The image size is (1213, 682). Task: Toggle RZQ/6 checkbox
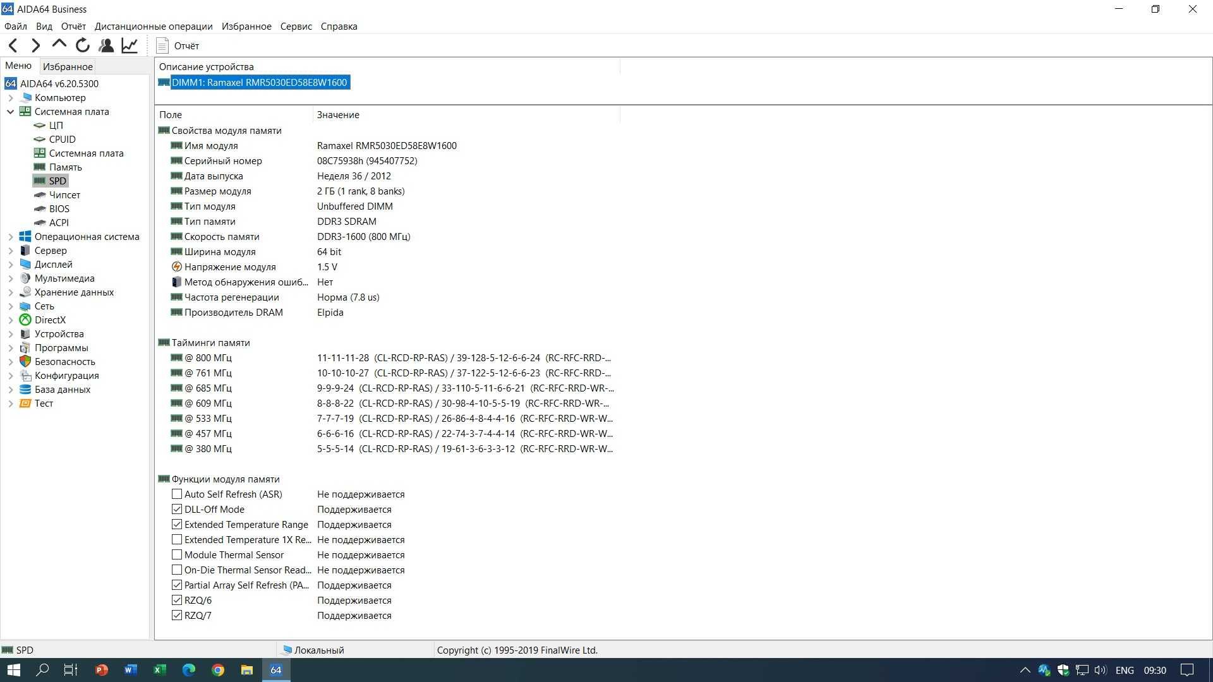point(177,601)
